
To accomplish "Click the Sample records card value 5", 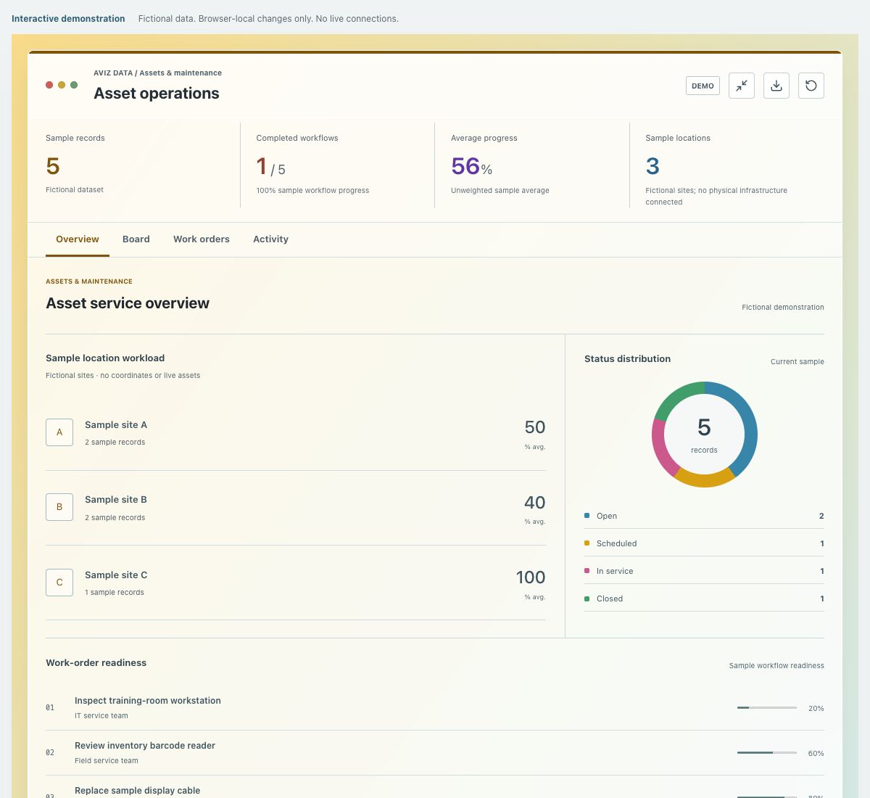I will pyautogui.click(x=53, y=166).
